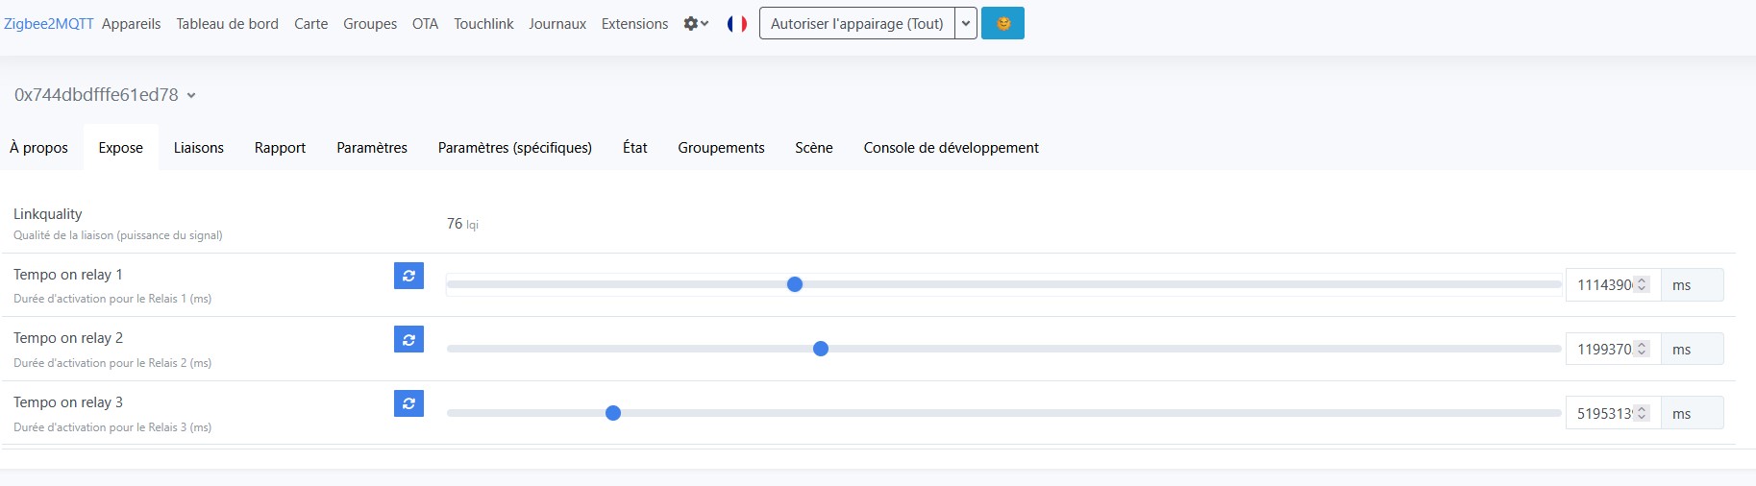Refresh the Tempo on relay 1 value
1756x486 pixels.
tap(408, 276)
